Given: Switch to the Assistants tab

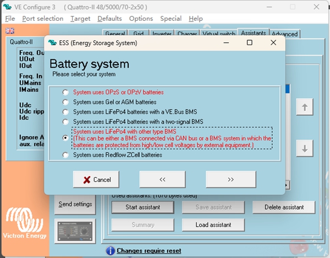Looking at the screenshot, I should (x=254, y=33).
